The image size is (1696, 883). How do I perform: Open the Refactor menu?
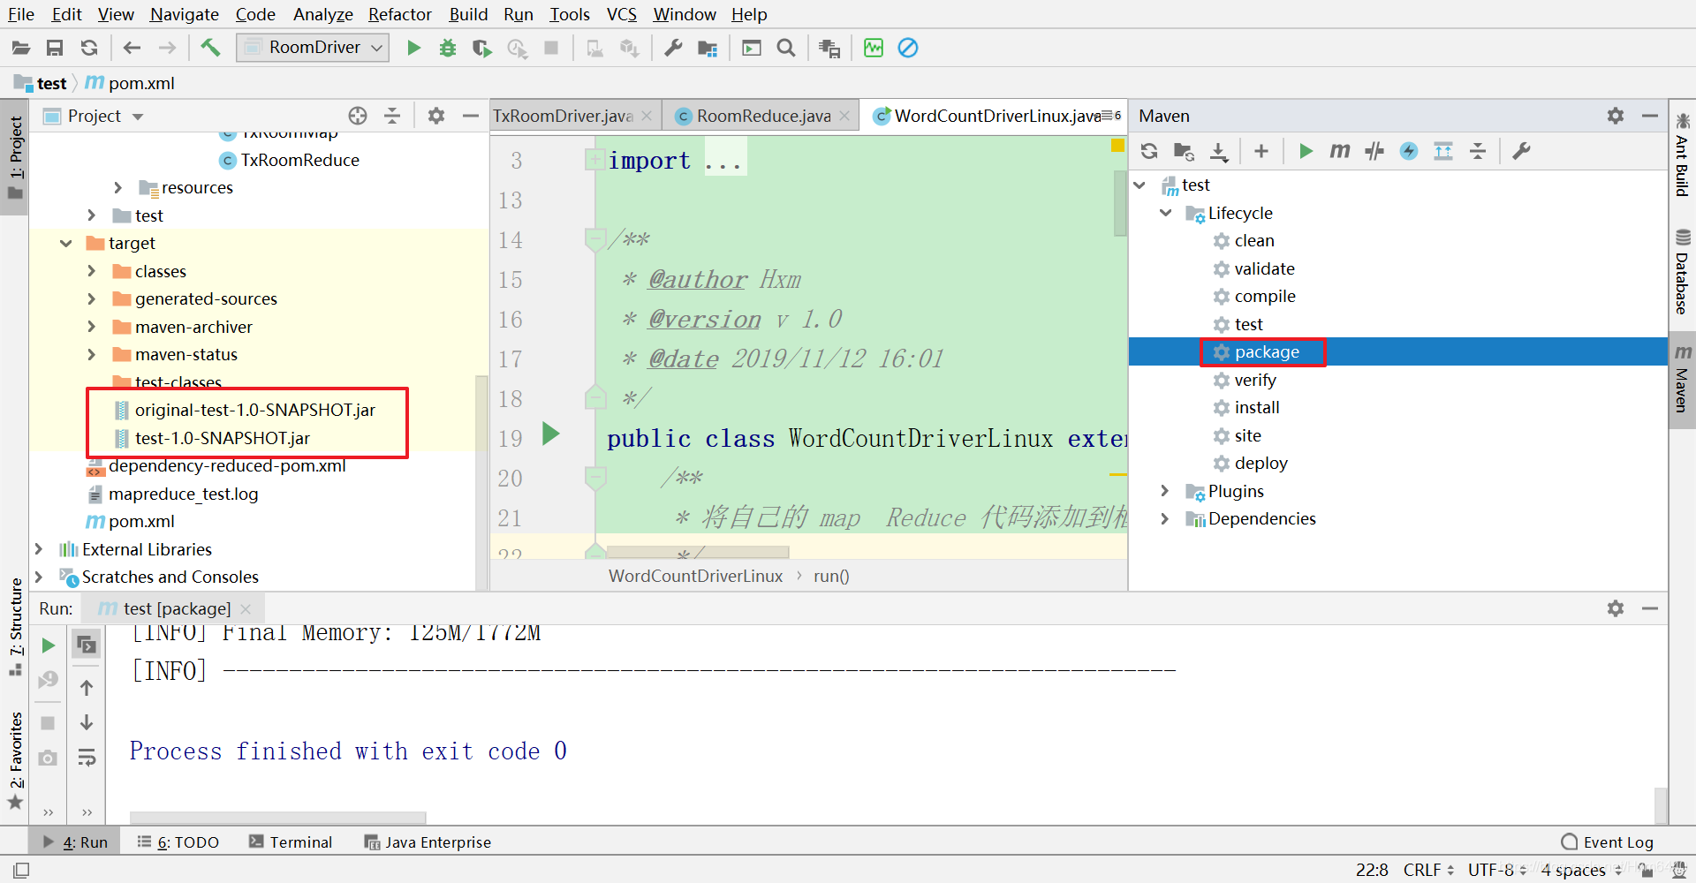(x=400, y=14)
